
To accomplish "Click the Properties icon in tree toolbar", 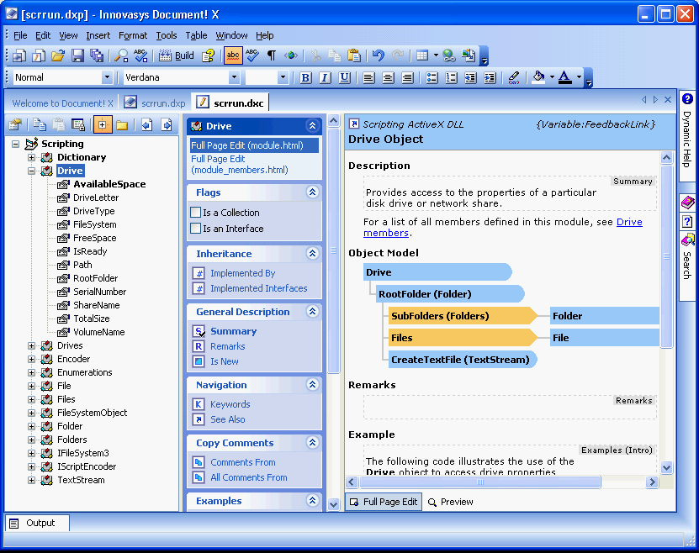I will point(16,125).
